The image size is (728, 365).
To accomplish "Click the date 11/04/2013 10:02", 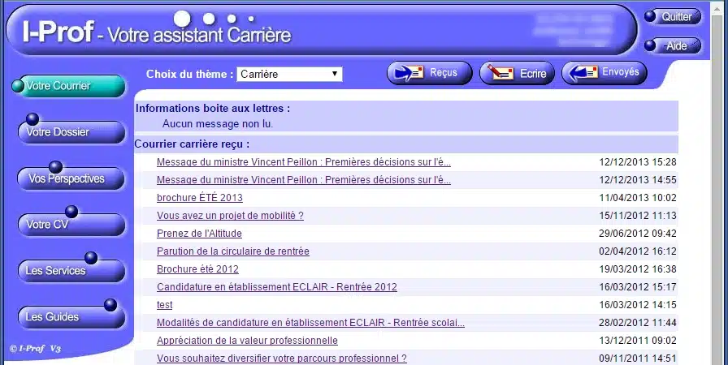I will pyautogui.click(x=638, y=198).
